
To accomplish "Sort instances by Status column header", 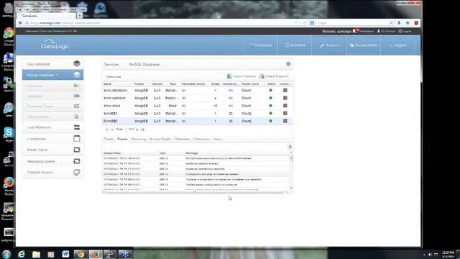I will coord(271,84).
